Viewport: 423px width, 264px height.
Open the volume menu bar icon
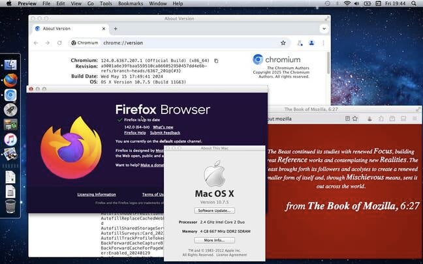(356, 3)
